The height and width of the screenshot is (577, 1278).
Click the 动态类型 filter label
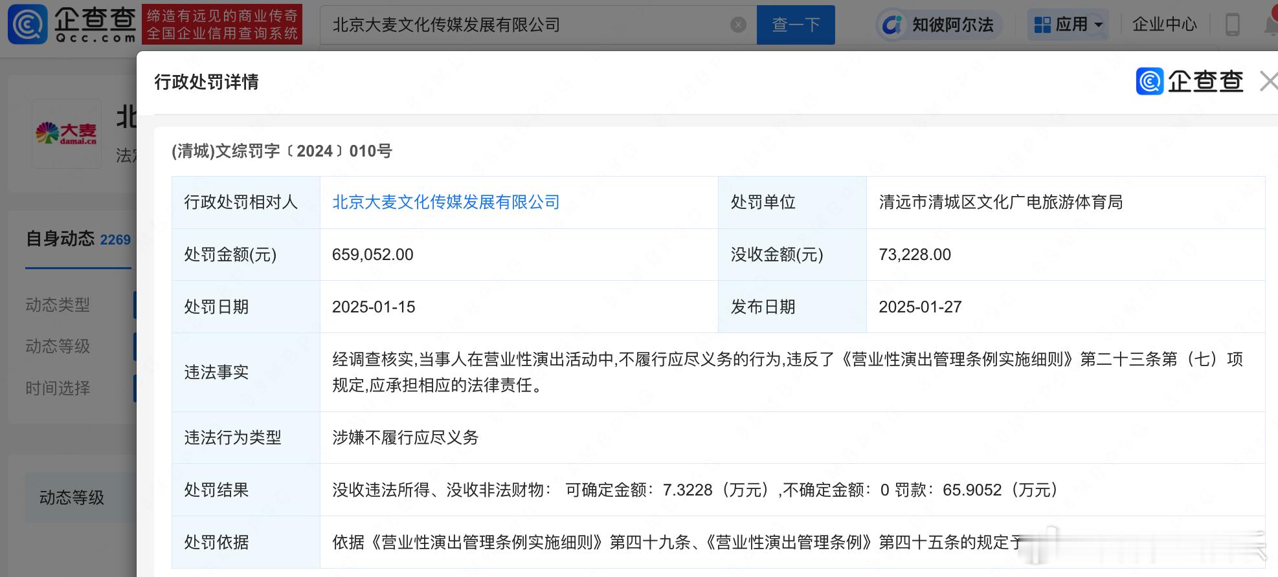58,305
